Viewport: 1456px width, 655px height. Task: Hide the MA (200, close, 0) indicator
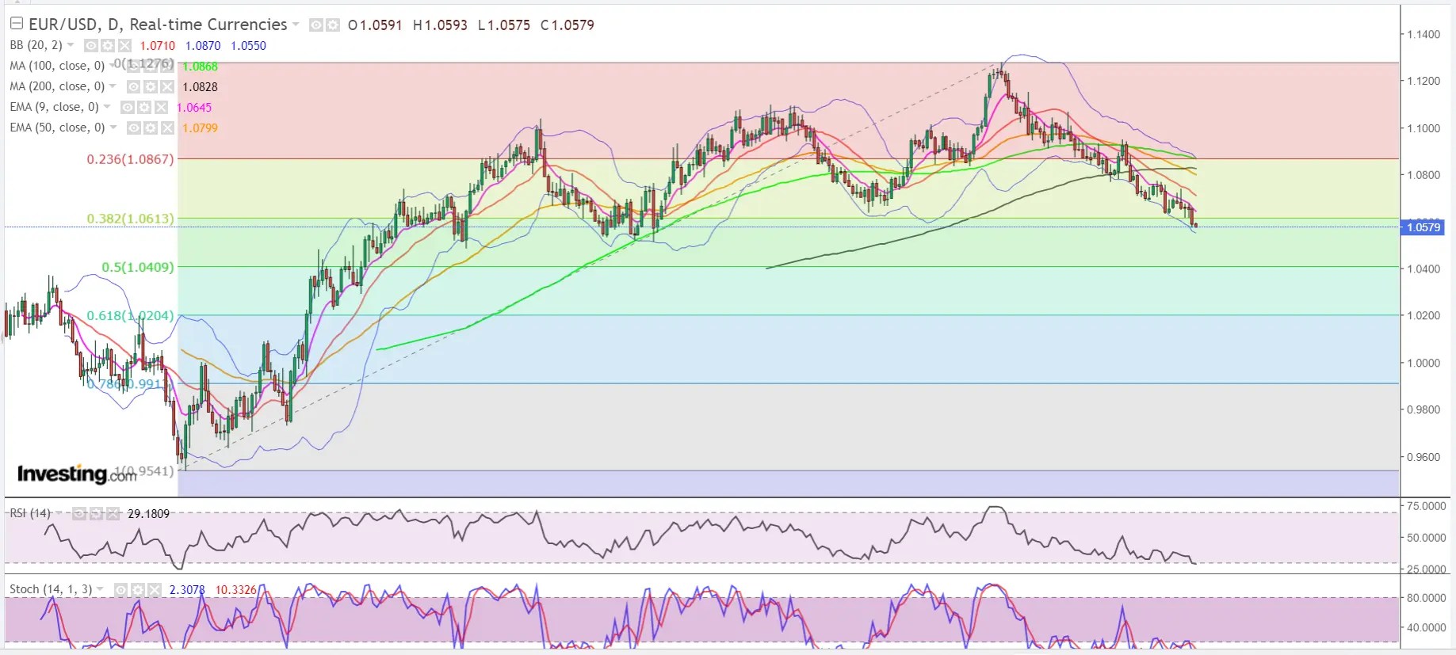pyautogui.click(x=134, y=86)
